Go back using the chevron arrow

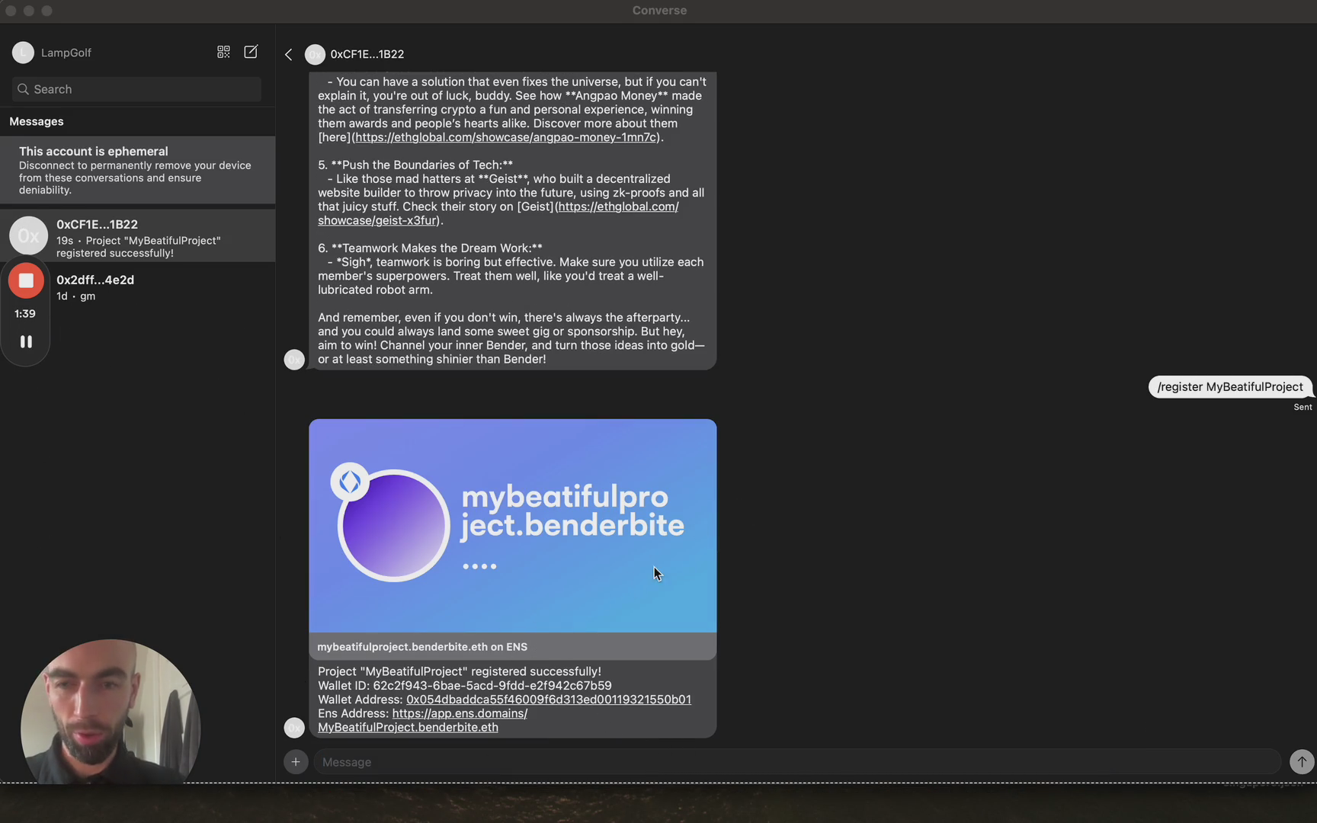pos(288,54)
